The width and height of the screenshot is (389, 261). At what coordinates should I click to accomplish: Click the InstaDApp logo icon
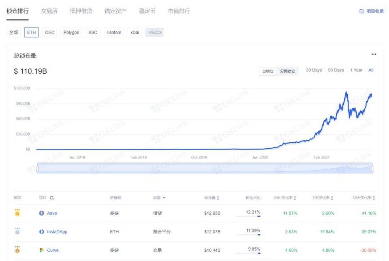pos(41,232)
